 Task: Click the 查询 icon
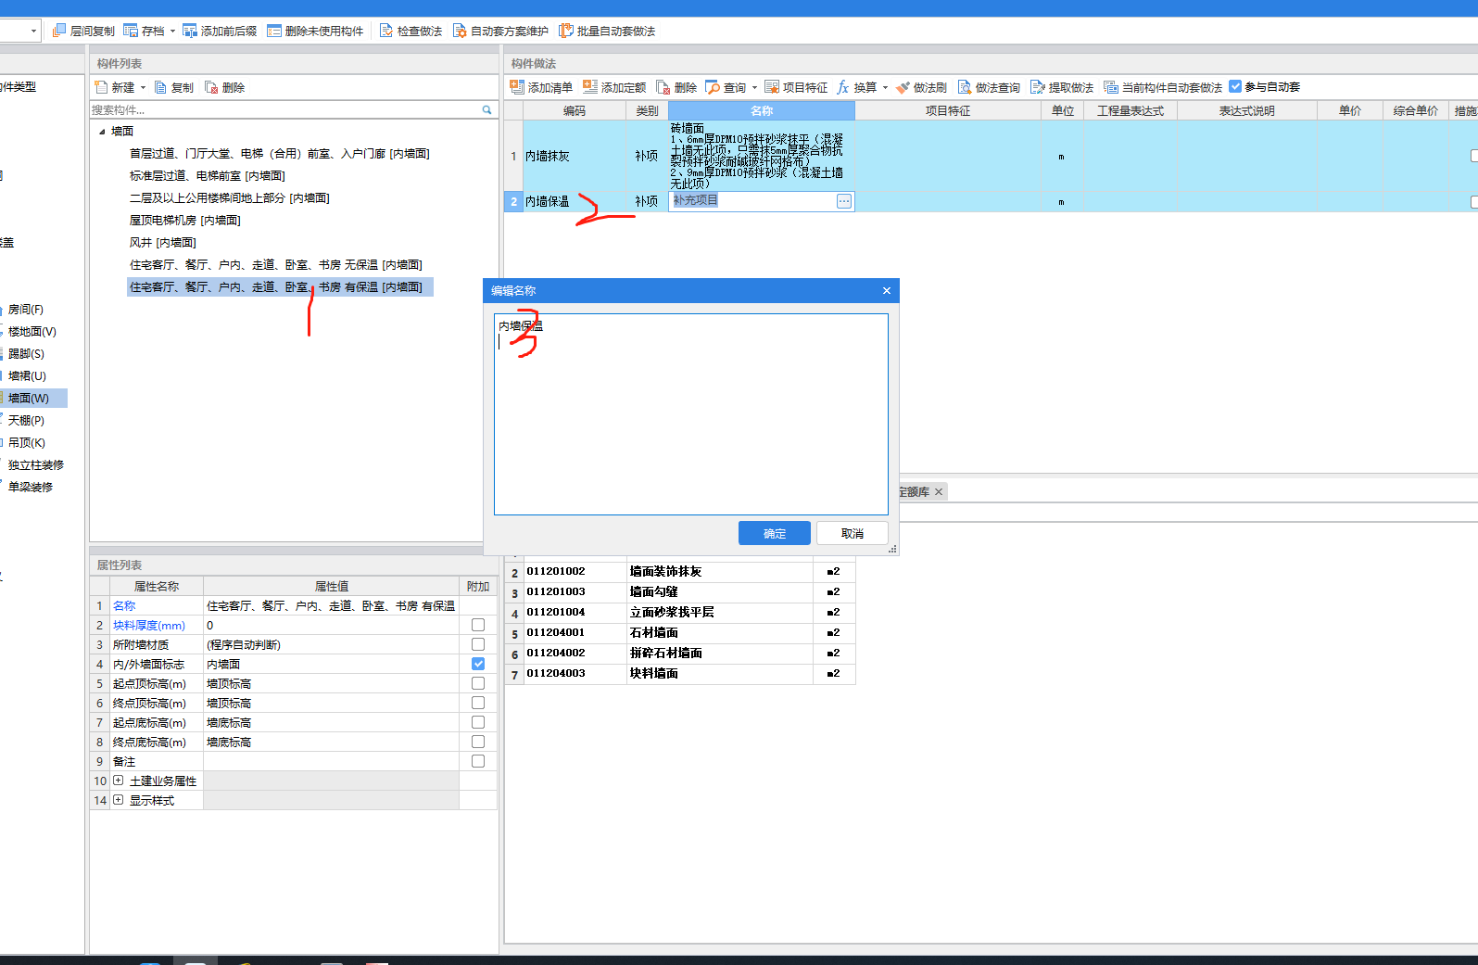(713, 87)
